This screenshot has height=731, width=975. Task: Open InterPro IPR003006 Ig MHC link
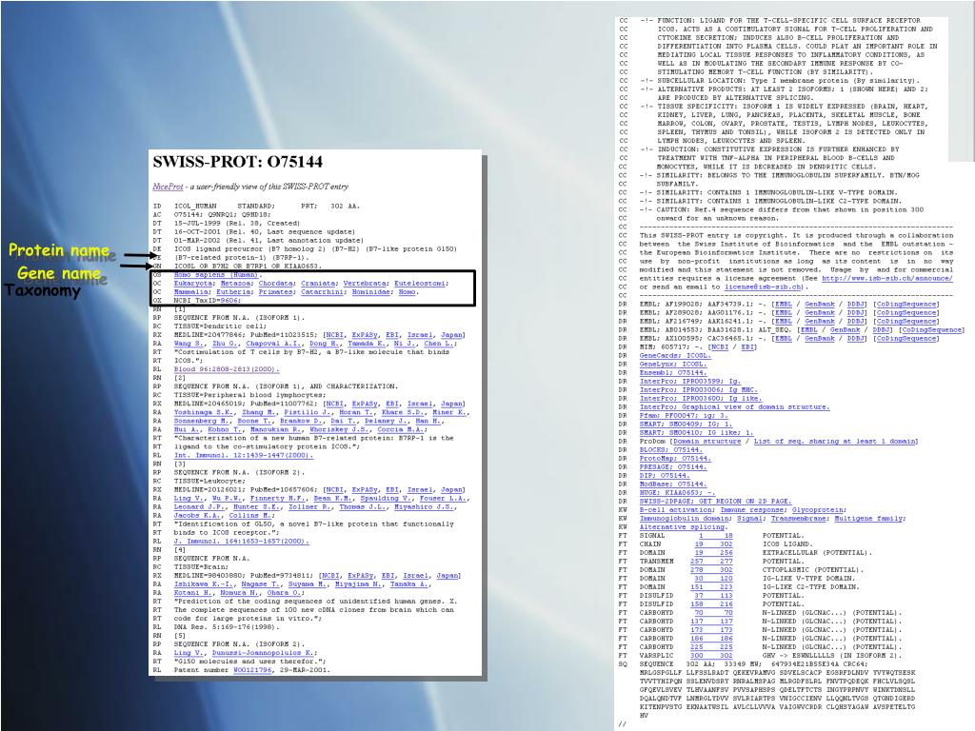click(699, 390)
